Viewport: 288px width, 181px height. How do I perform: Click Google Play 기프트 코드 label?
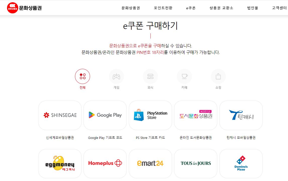(x=105, y=138)
